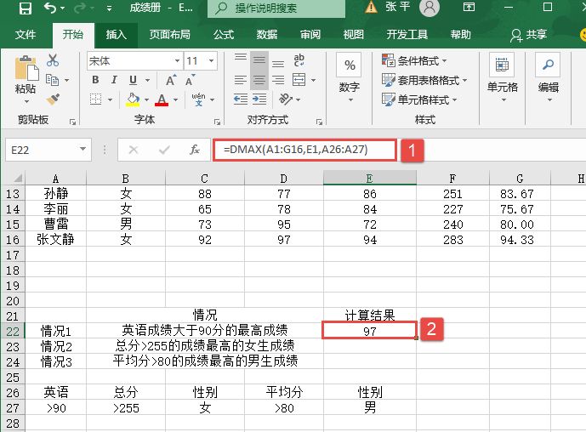Click the Insert Function fx icon
This screenshot has height=432, width=586.
195,150
